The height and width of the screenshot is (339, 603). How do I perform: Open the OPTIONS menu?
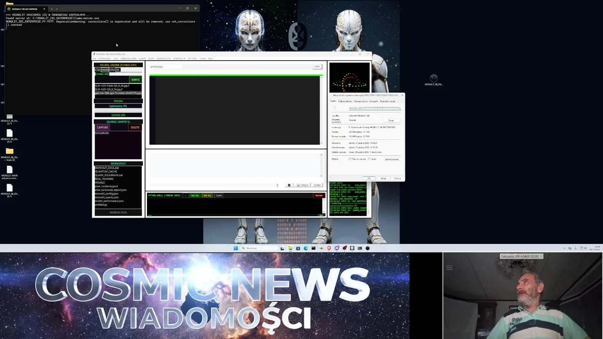192,58
